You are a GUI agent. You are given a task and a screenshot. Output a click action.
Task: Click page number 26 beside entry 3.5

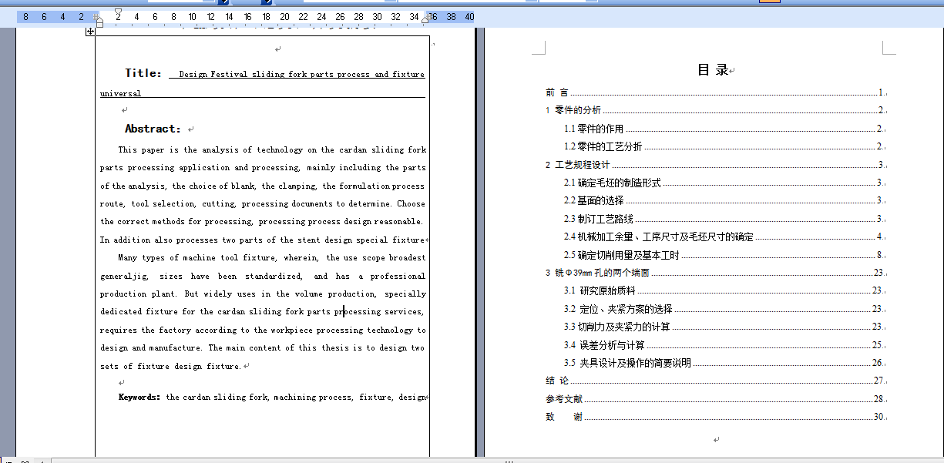point(877,363)
